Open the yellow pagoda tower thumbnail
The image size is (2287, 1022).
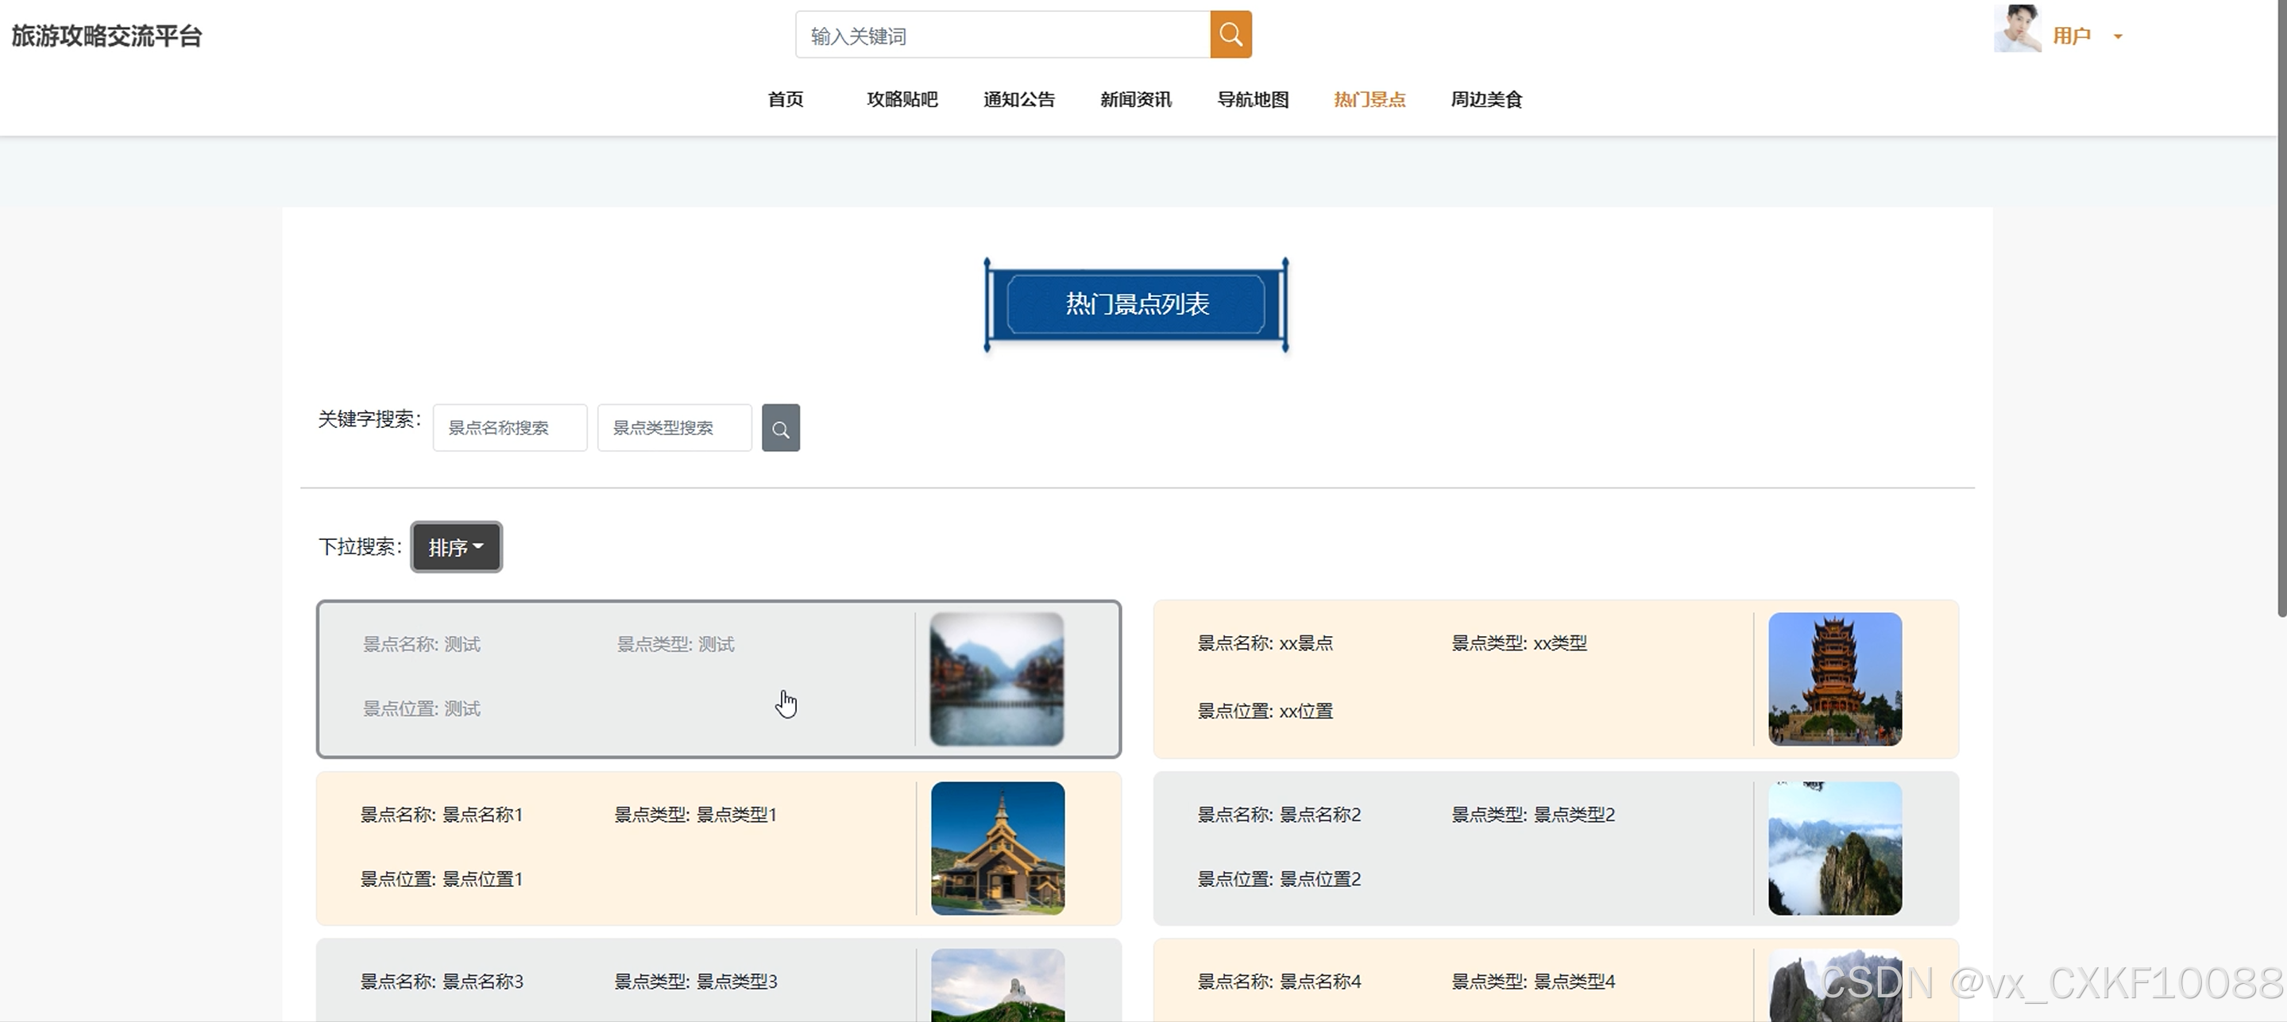[x=1834, y=679]
